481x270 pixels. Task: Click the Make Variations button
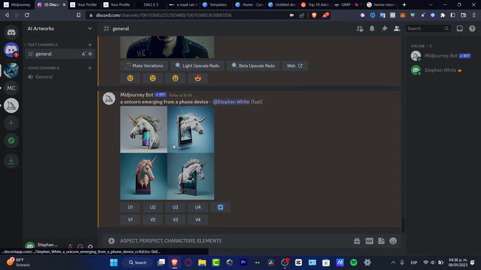(144, 66)
